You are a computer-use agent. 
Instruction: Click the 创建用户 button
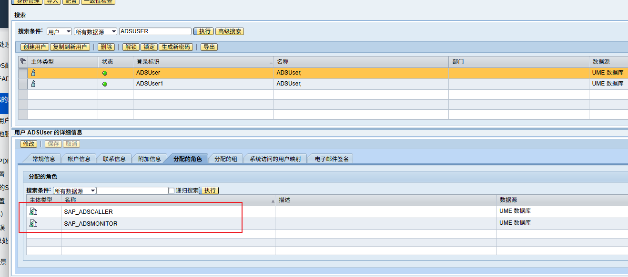click(x=35, y=47)
